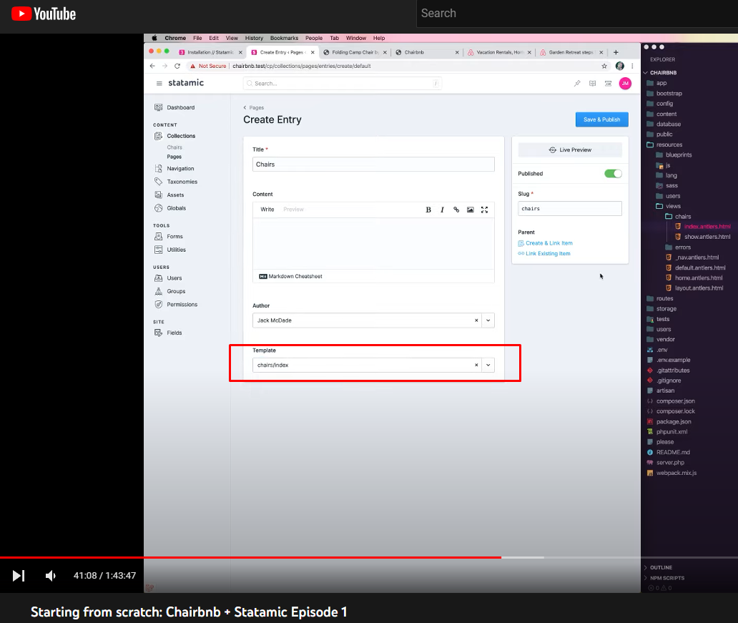Click the pin icon in Statamic header
Screen dimensions: 738x623
point(576,84)
